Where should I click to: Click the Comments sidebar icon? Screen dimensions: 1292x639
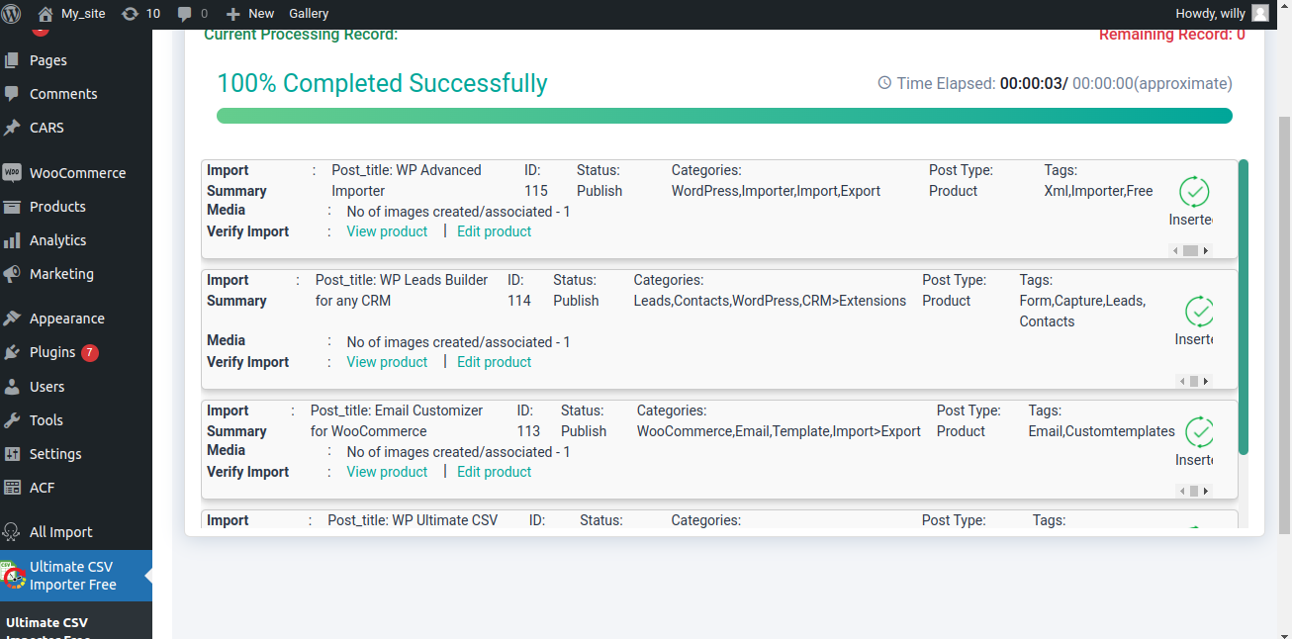pos(12,94)
